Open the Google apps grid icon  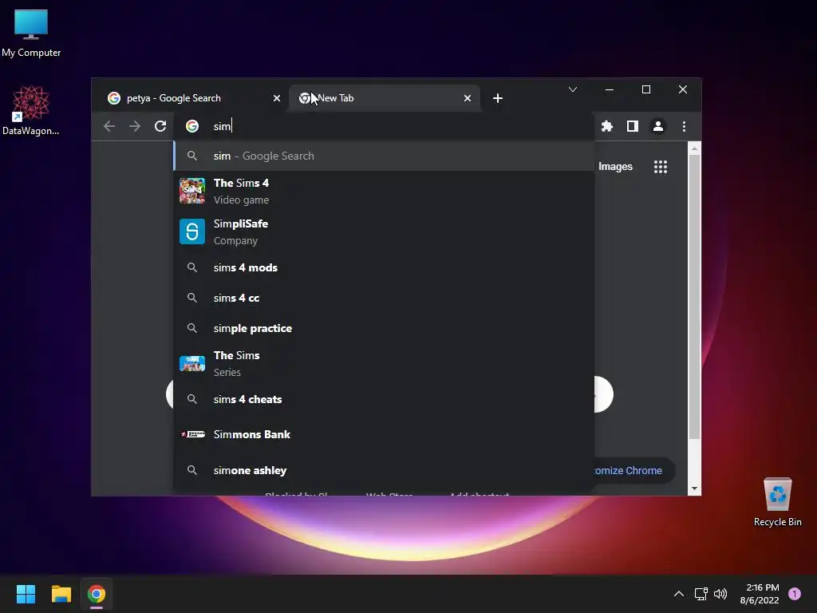661,167
